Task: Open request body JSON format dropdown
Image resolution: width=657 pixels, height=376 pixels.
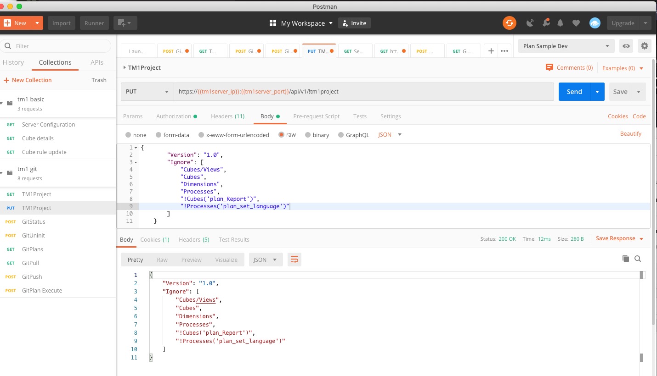Action: 390,135
